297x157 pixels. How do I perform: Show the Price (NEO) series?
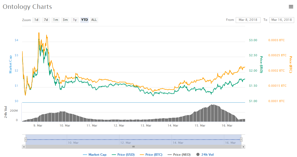pyautogui.click(x=179, y=155)
